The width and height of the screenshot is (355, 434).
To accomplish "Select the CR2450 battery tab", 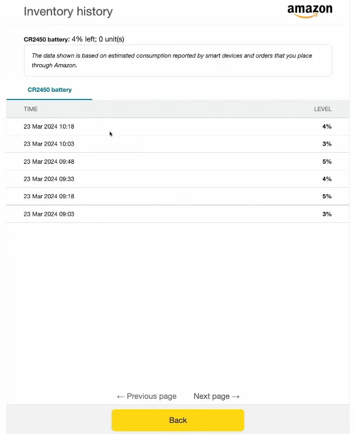I will click(x=50, y=90).
